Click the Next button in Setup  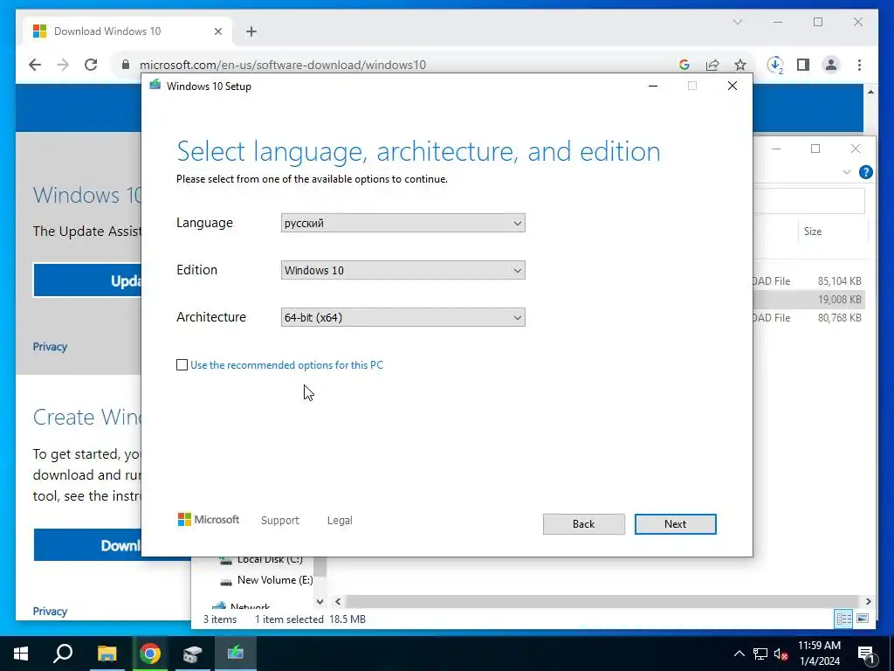tap(675, 524)
